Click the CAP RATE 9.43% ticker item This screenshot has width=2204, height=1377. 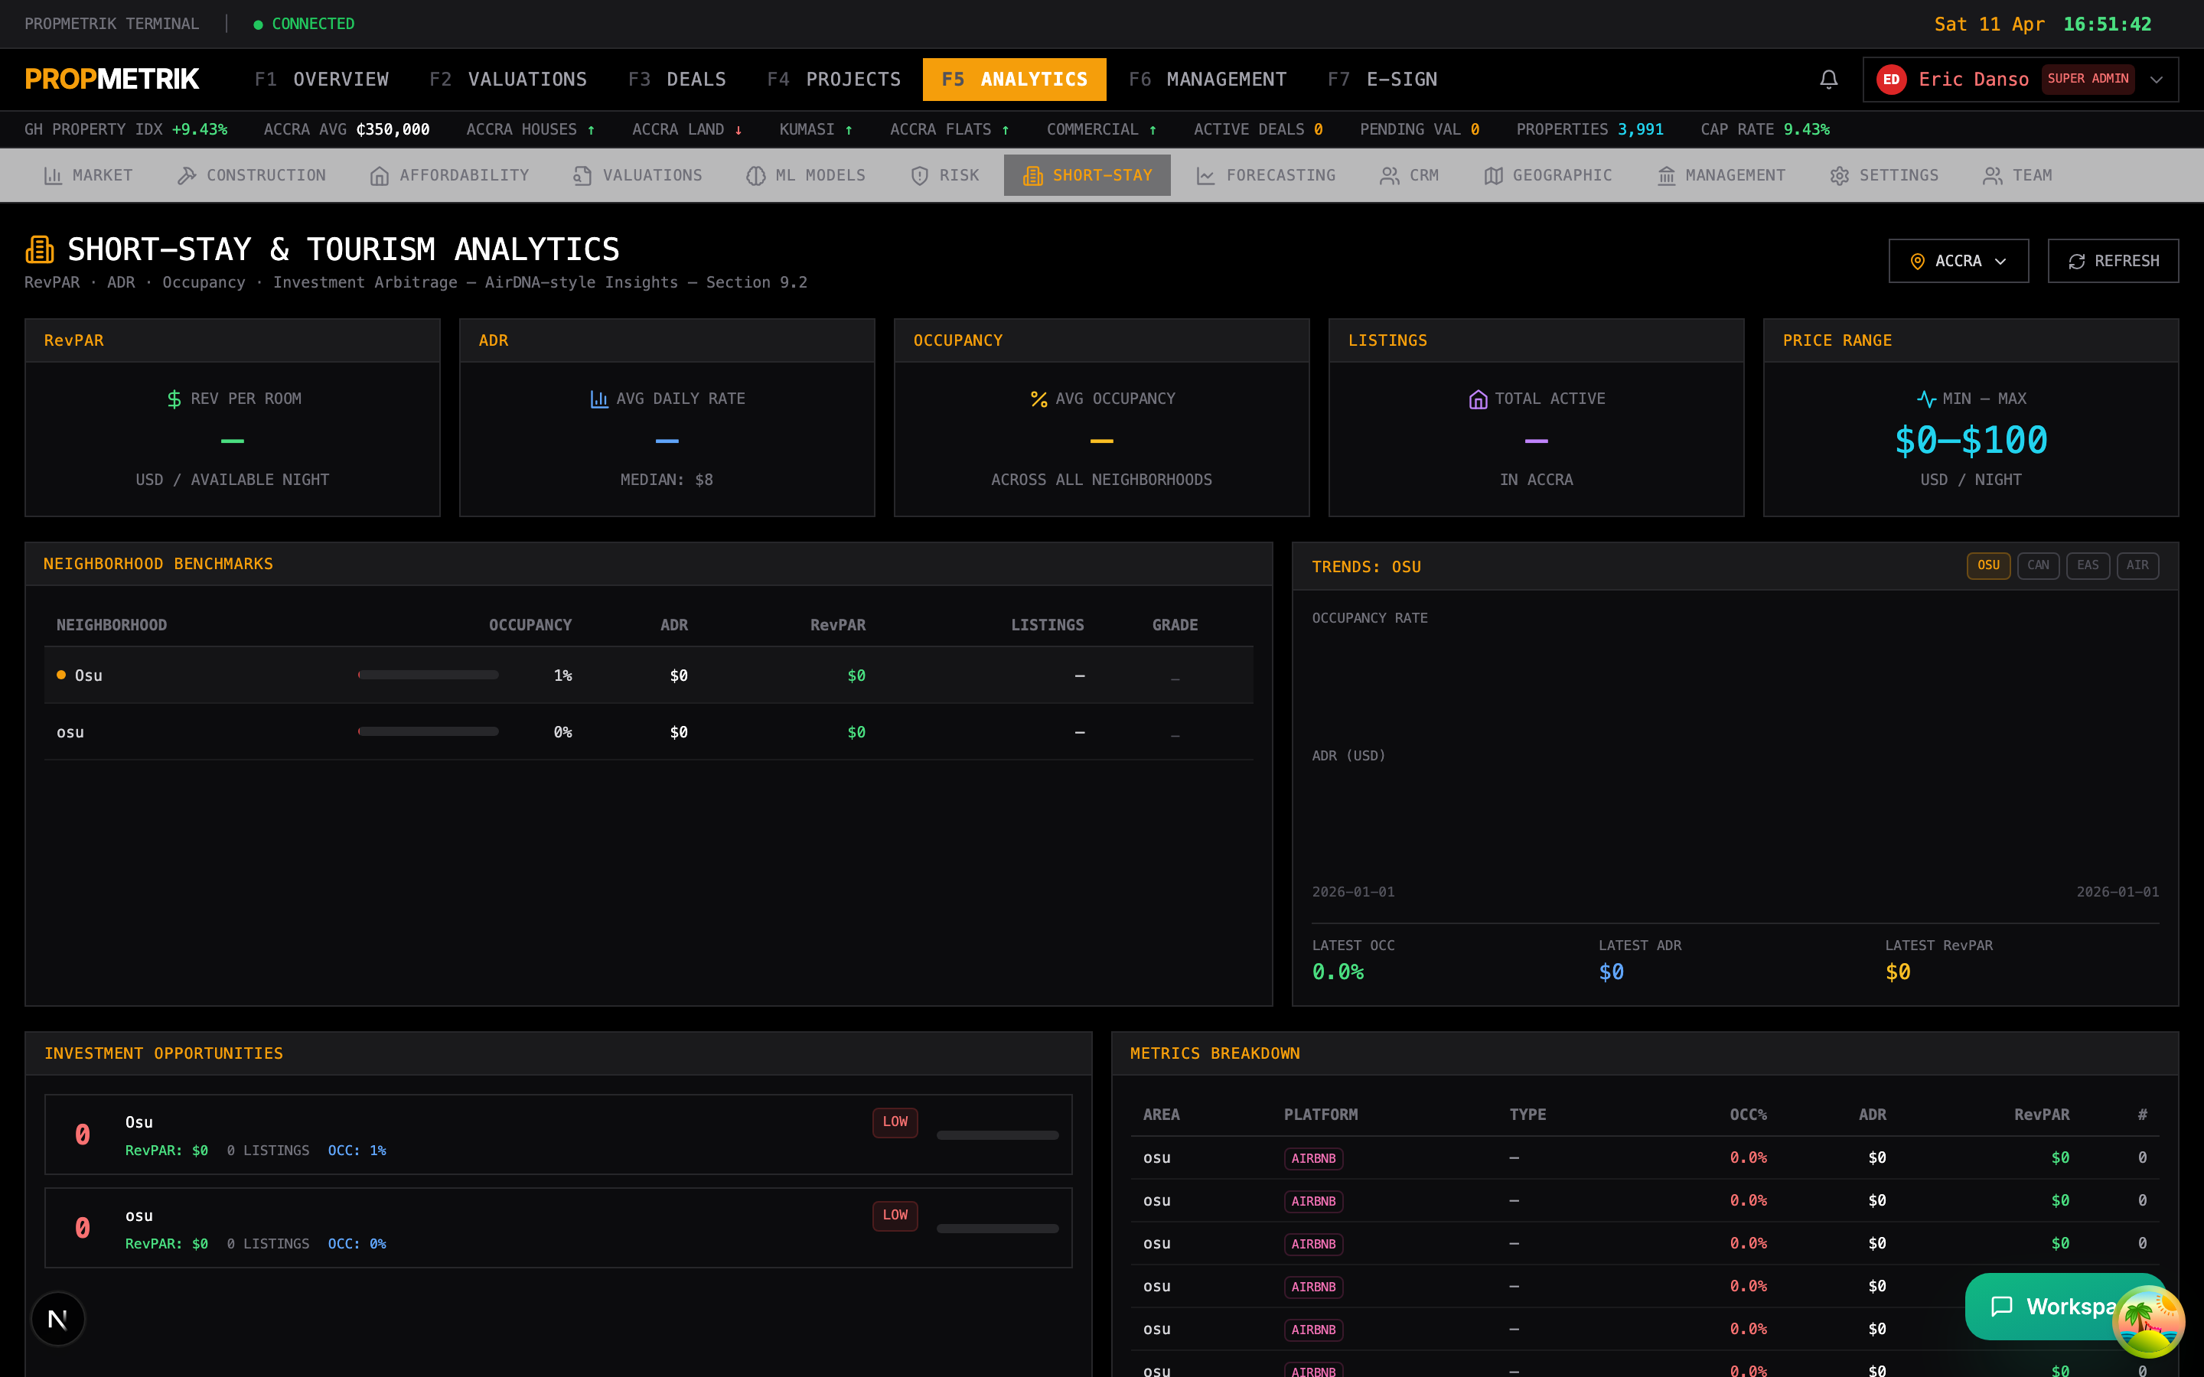pyautogui.click(x=1765, y=129)
